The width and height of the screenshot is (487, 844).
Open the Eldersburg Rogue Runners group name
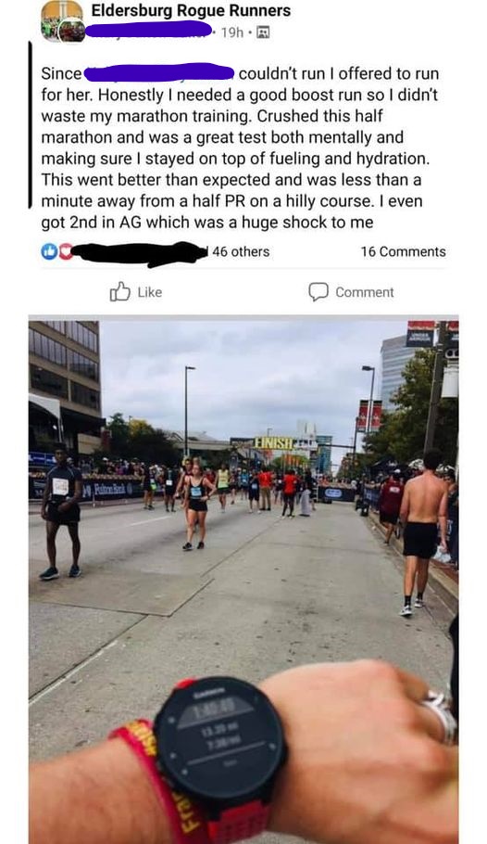(191, 10)
